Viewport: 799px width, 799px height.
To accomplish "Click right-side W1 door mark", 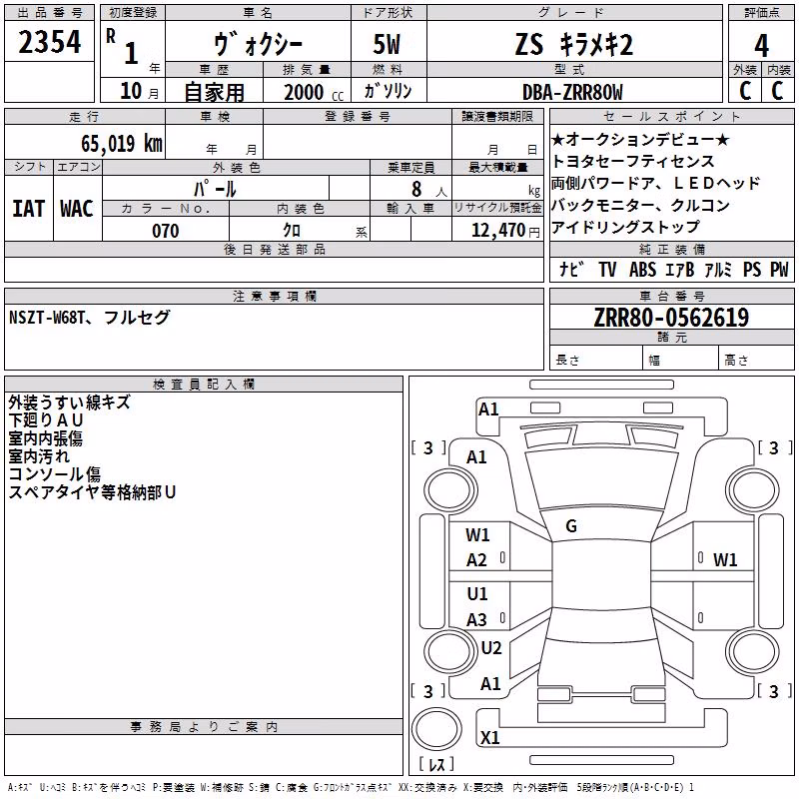I will (725, 560).
